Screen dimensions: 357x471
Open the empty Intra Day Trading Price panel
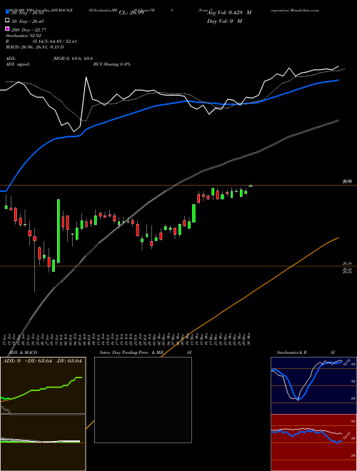coord(143,400)
